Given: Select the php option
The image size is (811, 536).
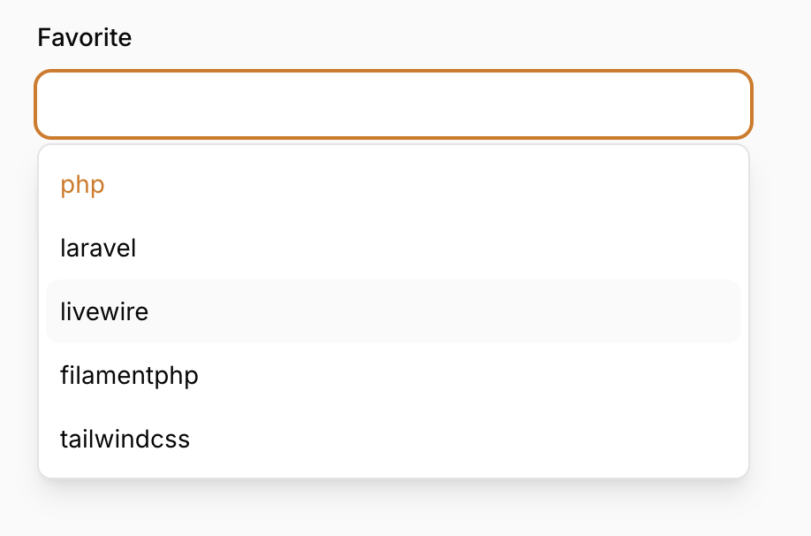Looking at the screenshot, I should [x=83, y=185].
